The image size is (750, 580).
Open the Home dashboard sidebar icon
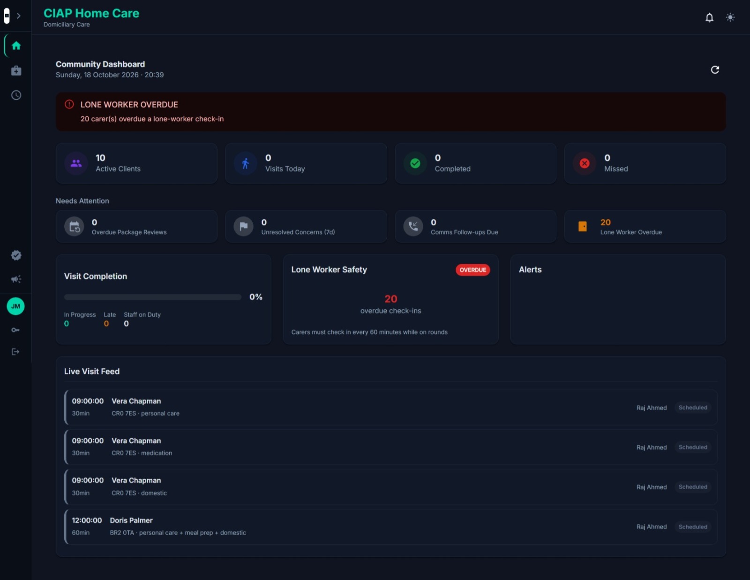(16, 45)
